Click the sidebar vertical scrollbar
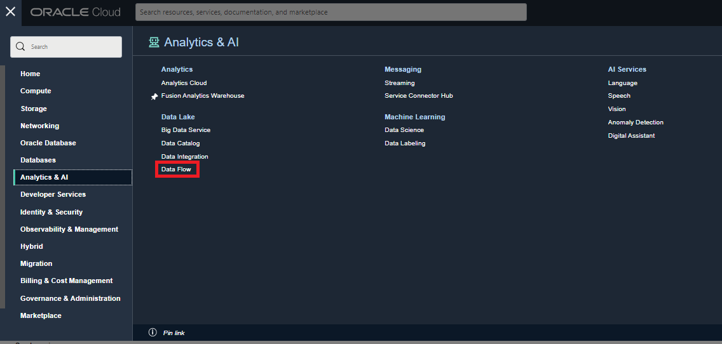 (3, 187)
